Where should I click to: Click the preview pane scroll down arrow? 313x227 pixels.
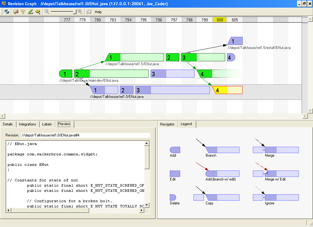click(x=147, y=205)
